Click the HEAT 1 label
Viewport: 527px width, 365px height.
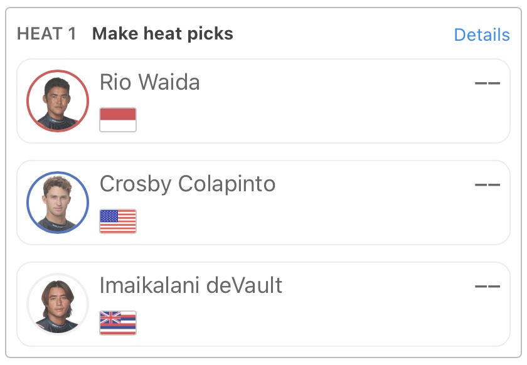point(46,34)
